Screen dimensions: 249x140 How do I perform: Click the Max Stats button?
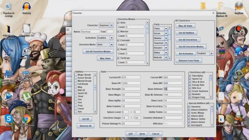[x=105, y=58]
